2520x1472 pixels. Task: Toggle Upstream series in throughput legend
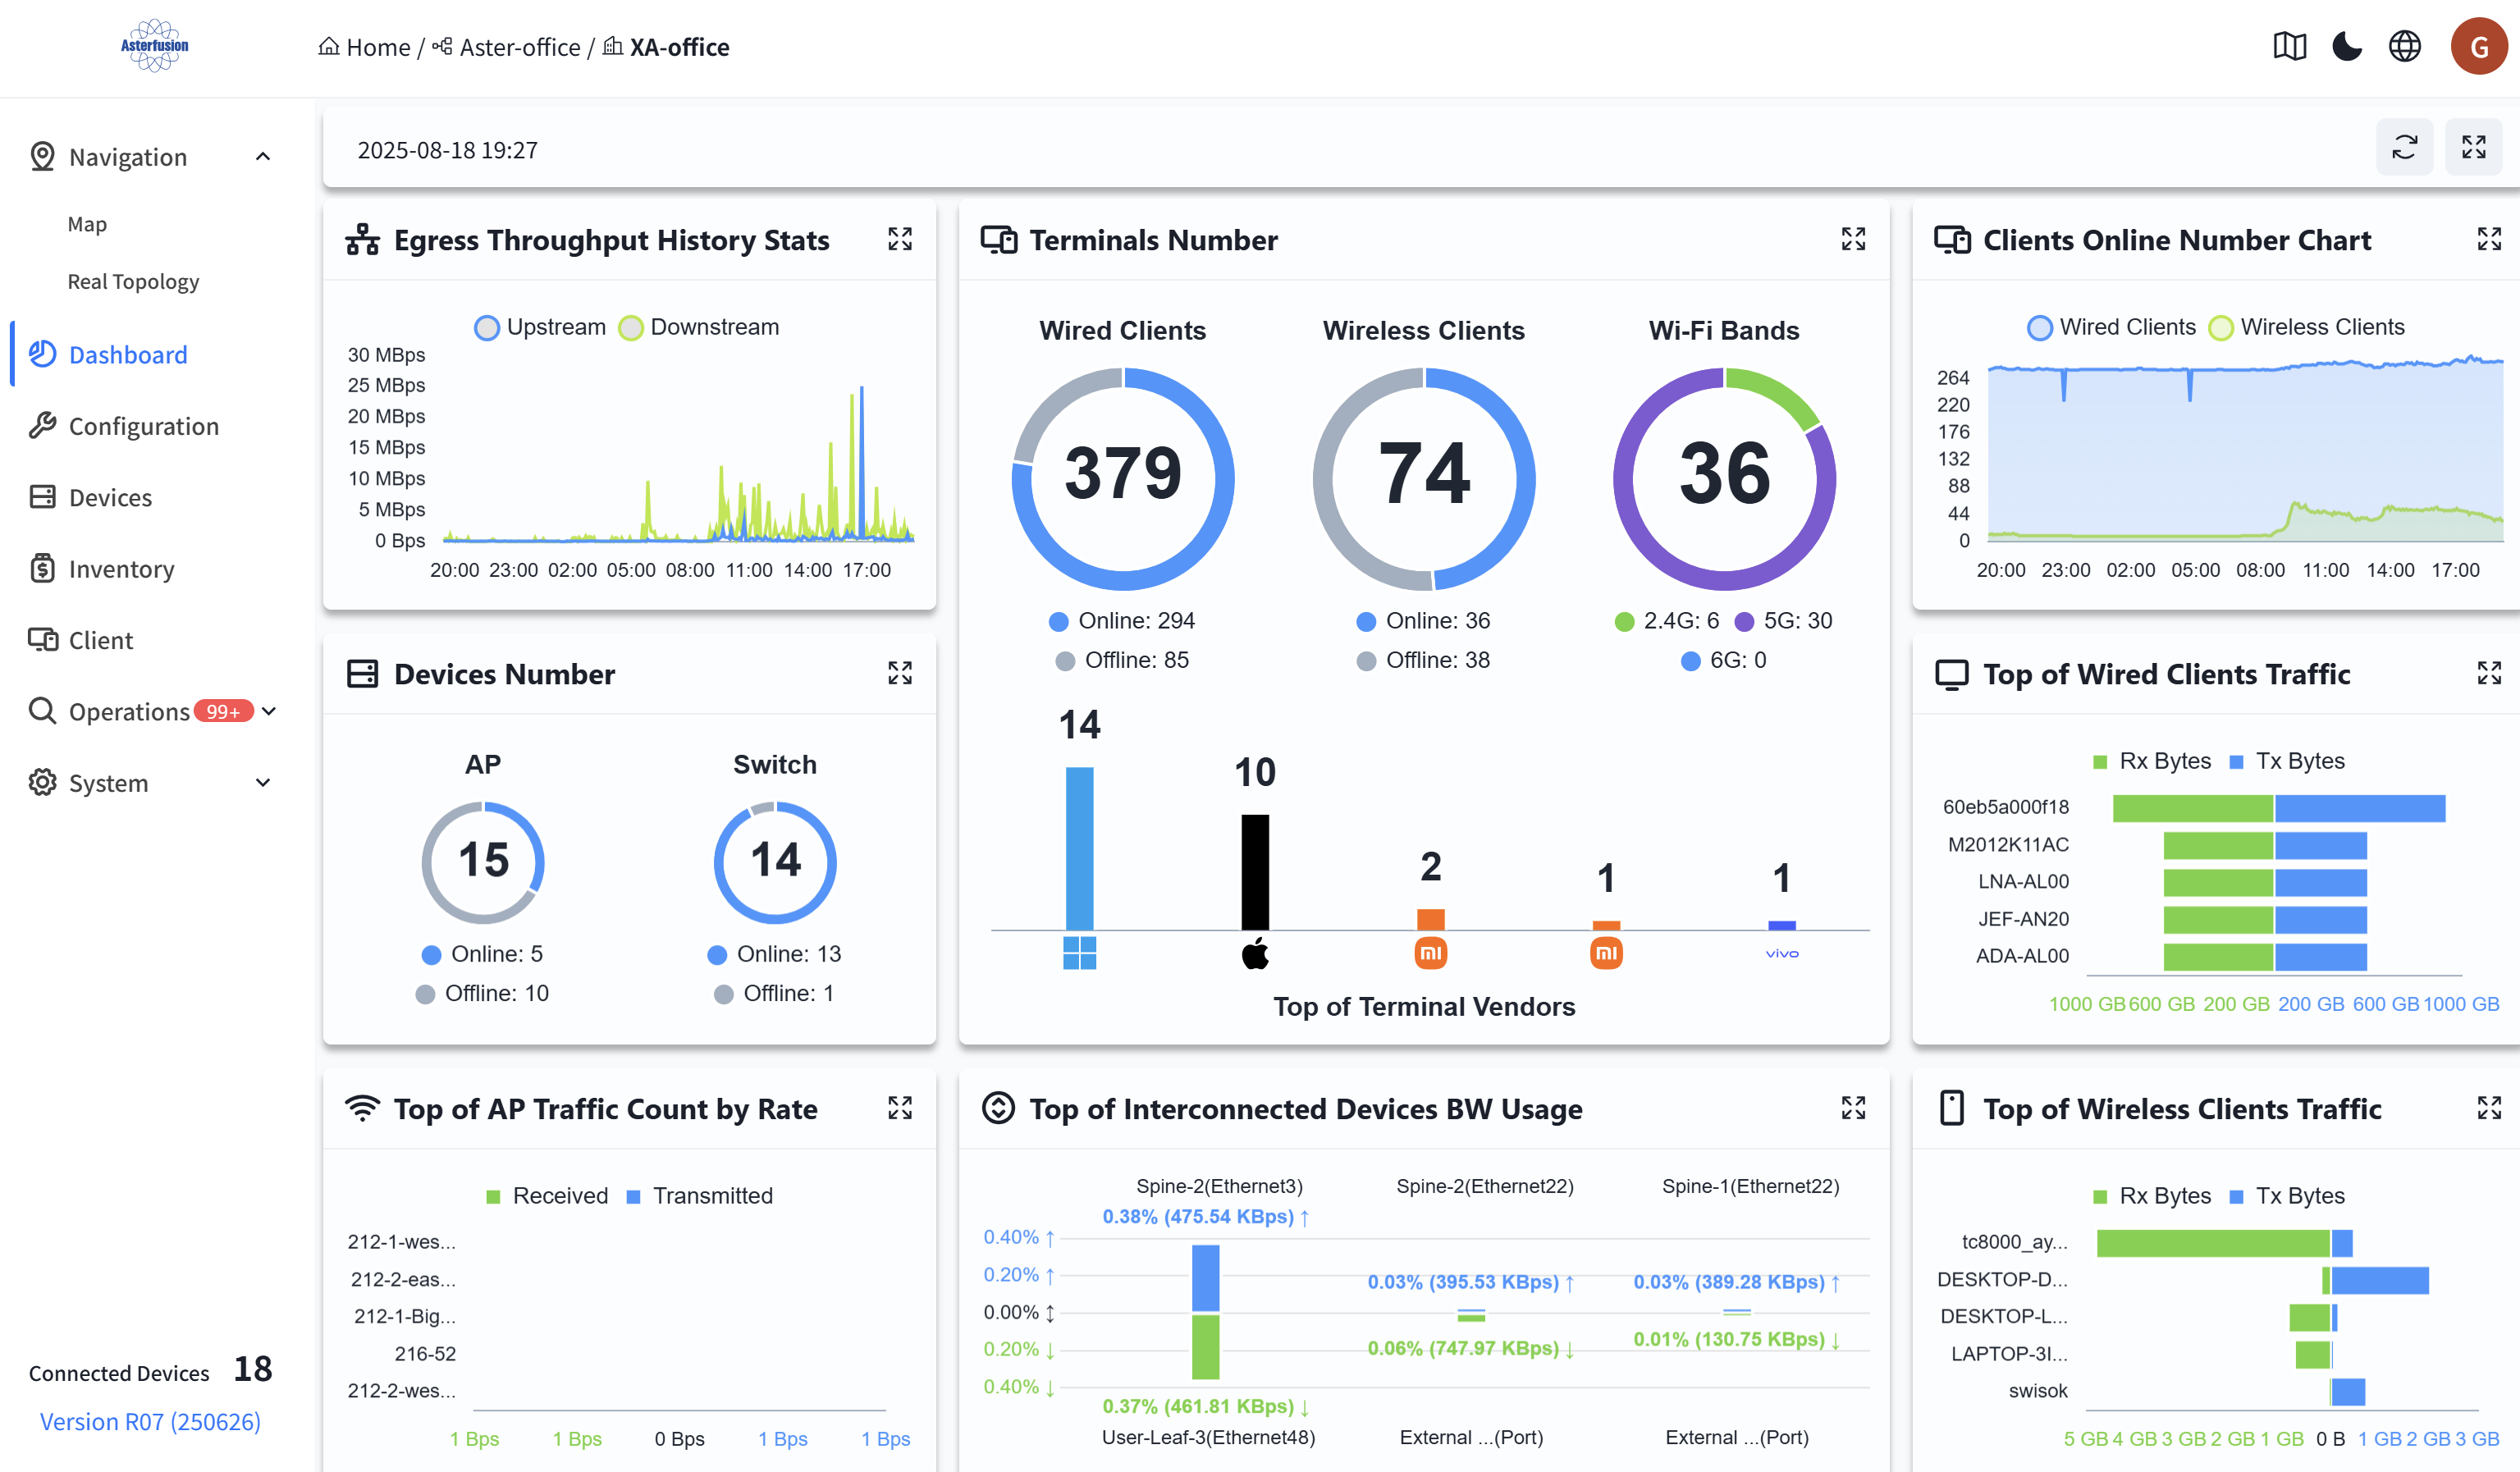tap(540, 327)
